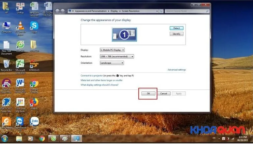The height and width of the screenshot is (144, 253).
Task: Open the Skype desktop shortcut
Action: coord(34,26)
